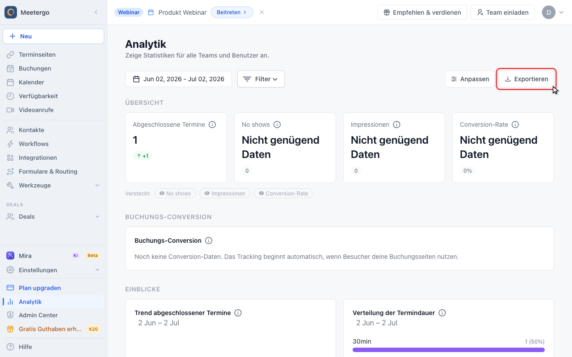Viewport: 572px width, 357px height.
Task: Click the Meetergo logo icon
Action: [11, 12]
